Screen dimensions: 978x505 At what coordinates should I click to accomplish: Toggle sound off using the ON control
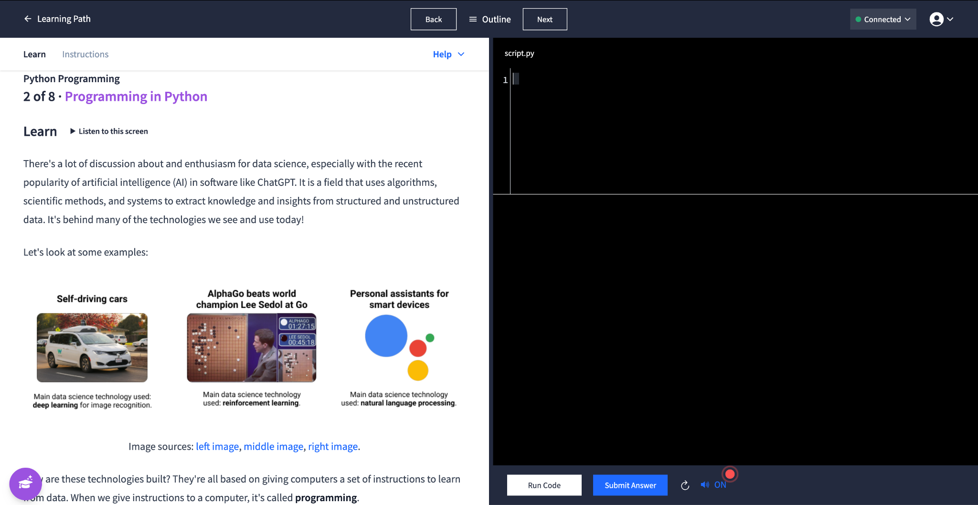tap(719, 484)
